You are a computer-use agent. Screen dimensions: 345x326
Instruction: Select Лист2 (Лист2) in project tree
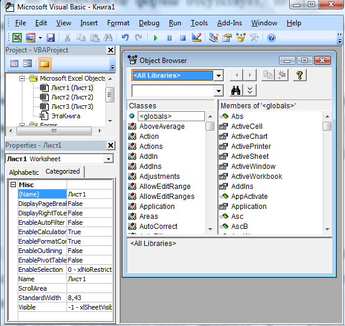72,97
